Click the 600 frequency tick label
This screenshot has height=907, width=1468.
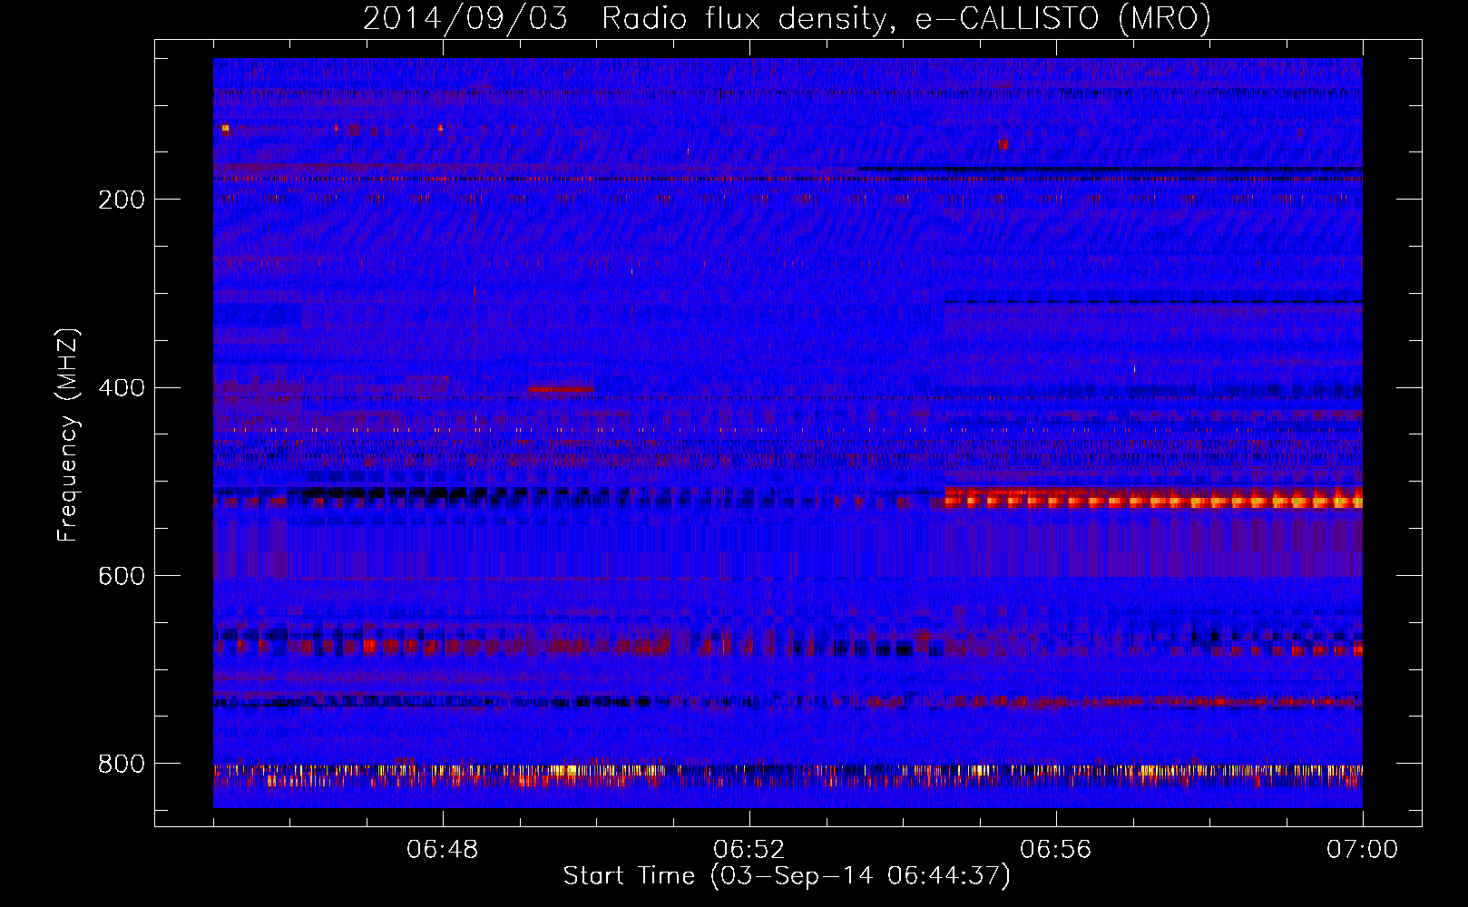(x=122, y=577)
